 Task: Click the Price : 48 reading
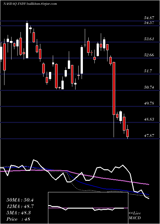point(18,219)
